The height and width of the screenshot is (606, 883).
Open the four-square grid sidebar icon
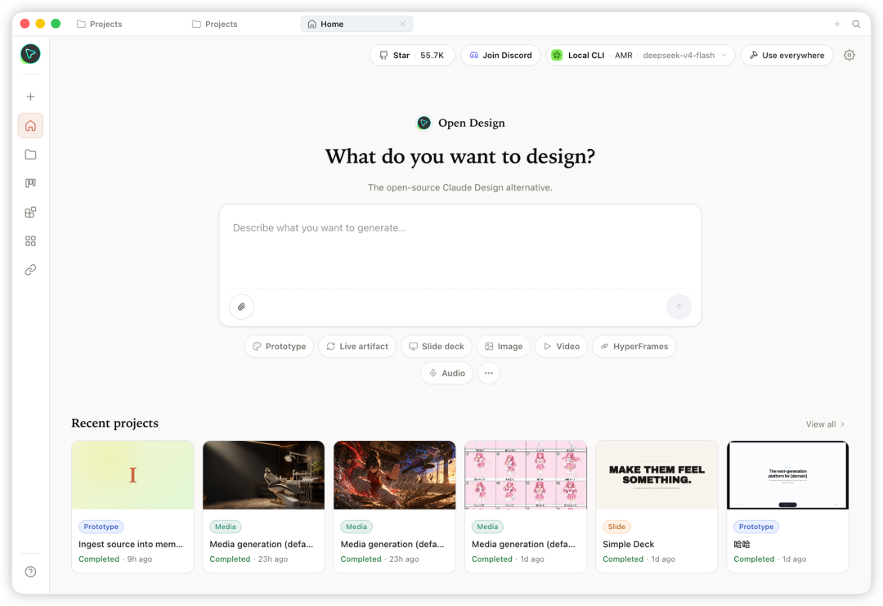tap(30, 241)
